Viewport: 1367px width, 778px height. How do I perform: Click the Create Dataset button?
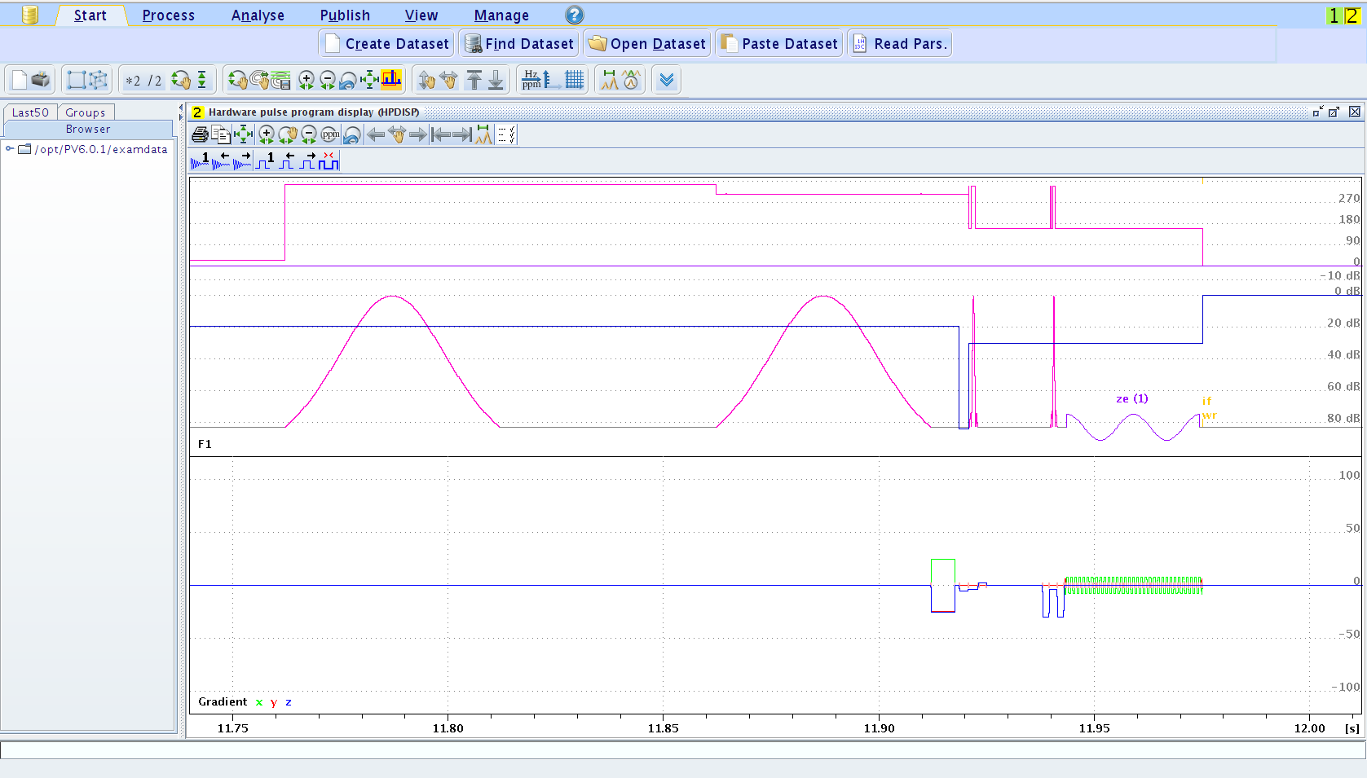[387, 44]
